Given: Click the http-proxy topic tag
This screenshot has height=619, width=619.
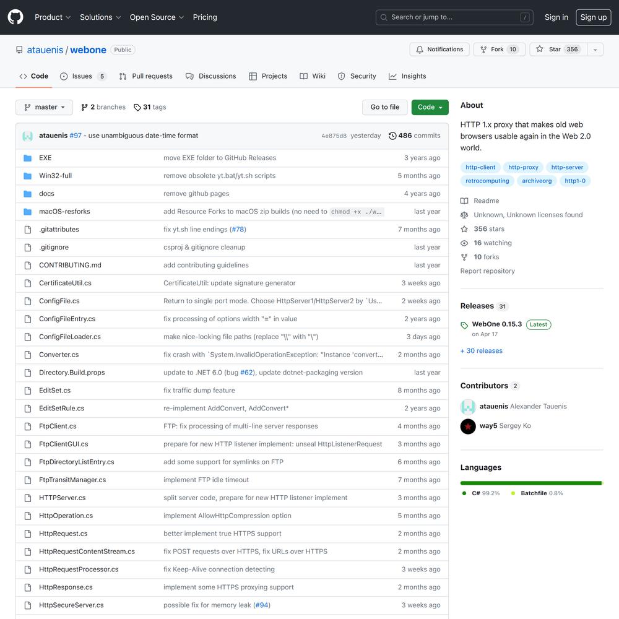Looking at the screenshot, I should [523, 167].
